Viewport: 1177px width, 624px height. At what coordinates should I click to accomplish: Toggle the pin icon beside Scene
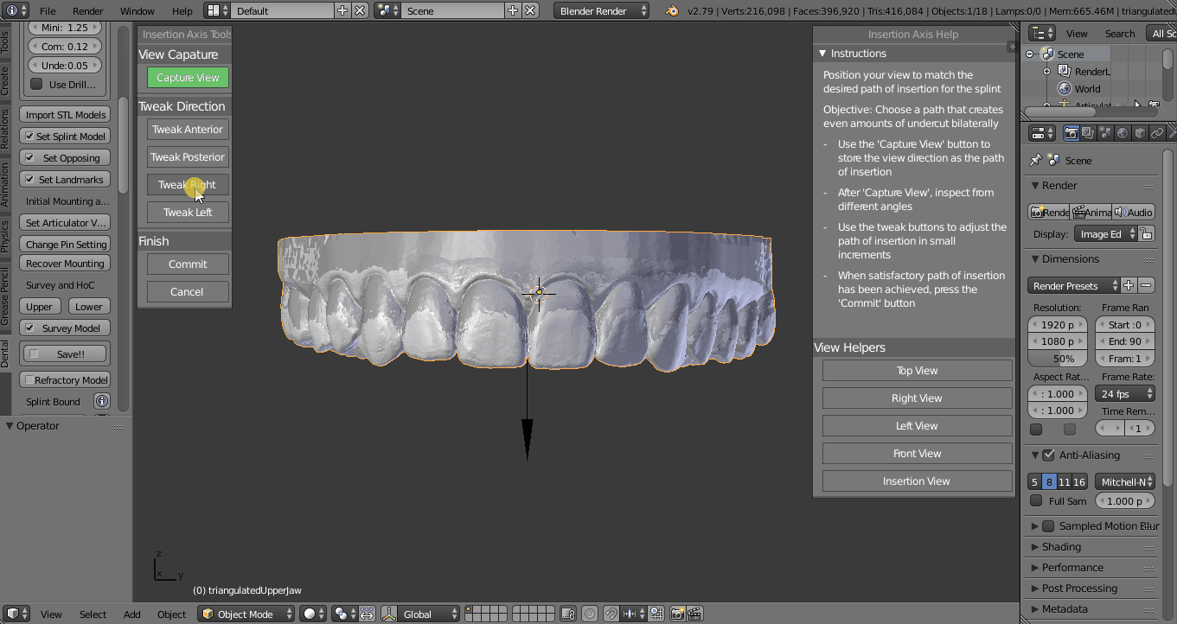click(x=1036, y=160)
